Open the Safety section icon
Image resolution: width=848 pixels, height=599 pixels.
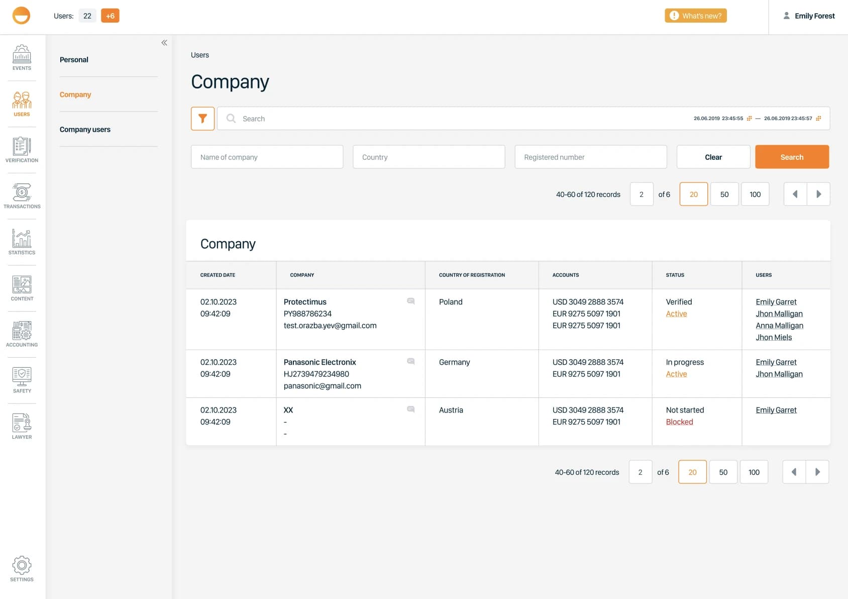click(22, 380)
